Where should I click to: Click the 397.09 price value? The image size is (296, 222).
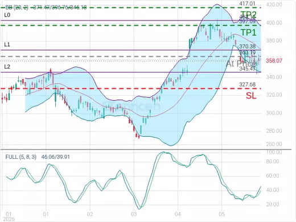(x=247, y=22)
